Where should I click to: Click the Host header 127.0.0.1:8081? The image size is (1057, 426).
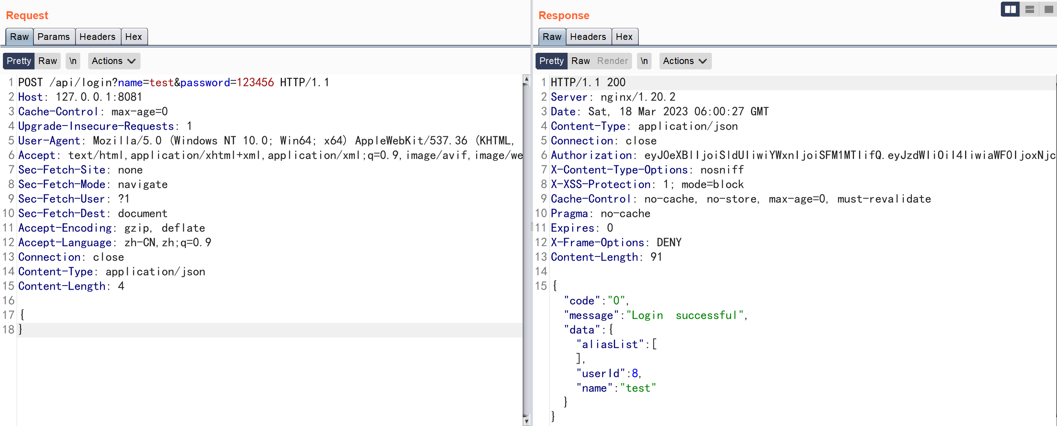[x=80, y=97]
